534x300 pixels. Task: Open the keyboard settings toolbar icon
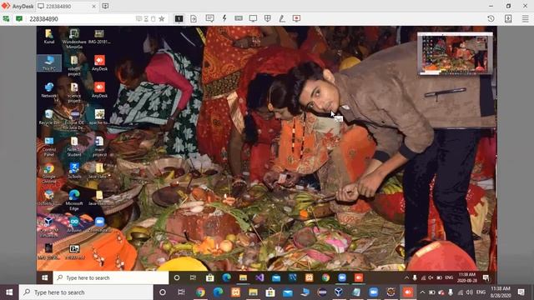pos(239,18)
